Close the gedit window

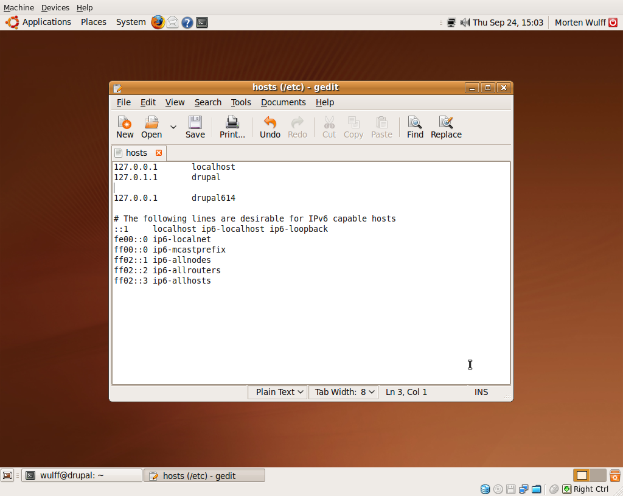(504, 88)
